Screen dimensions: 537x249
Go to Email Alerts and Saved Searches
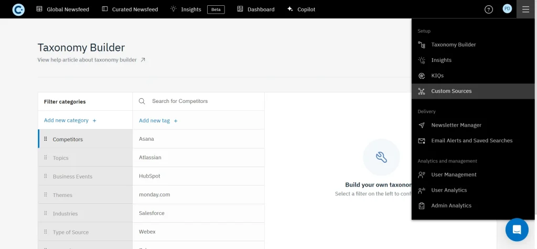(471, 141)
